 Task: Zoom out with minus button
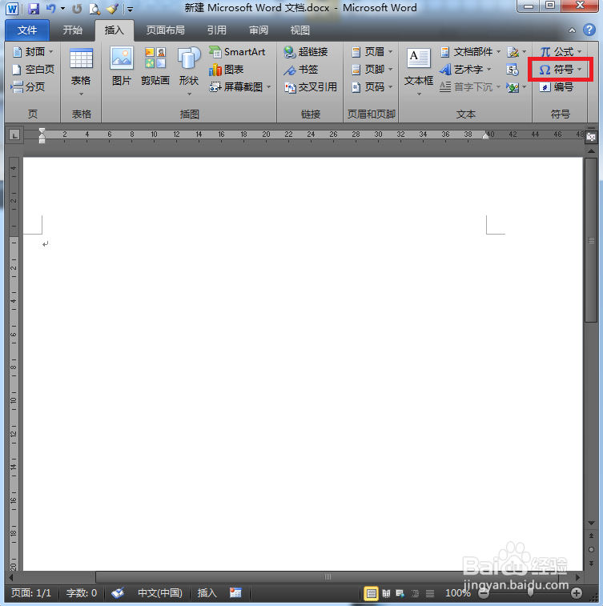tap(483, 593)
